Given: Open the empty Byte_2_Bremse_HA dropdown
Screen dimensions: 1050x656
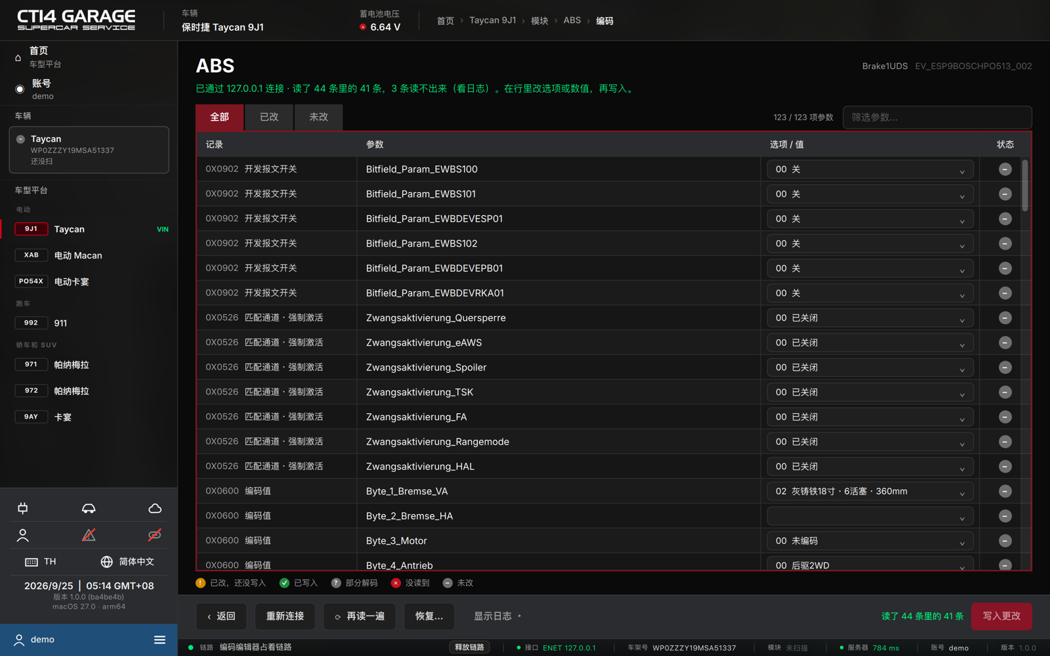Looking at the screenshot, I should click(870, 516).
